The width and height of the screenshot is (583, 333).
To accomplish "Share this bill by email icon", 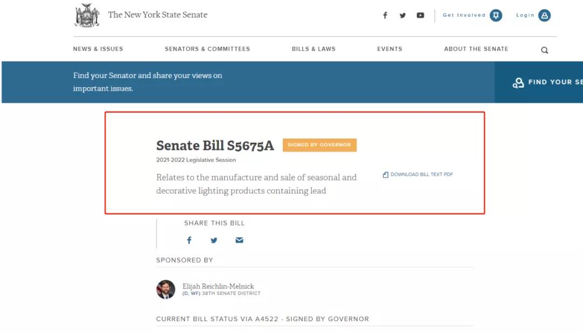I will pos(239,240).
